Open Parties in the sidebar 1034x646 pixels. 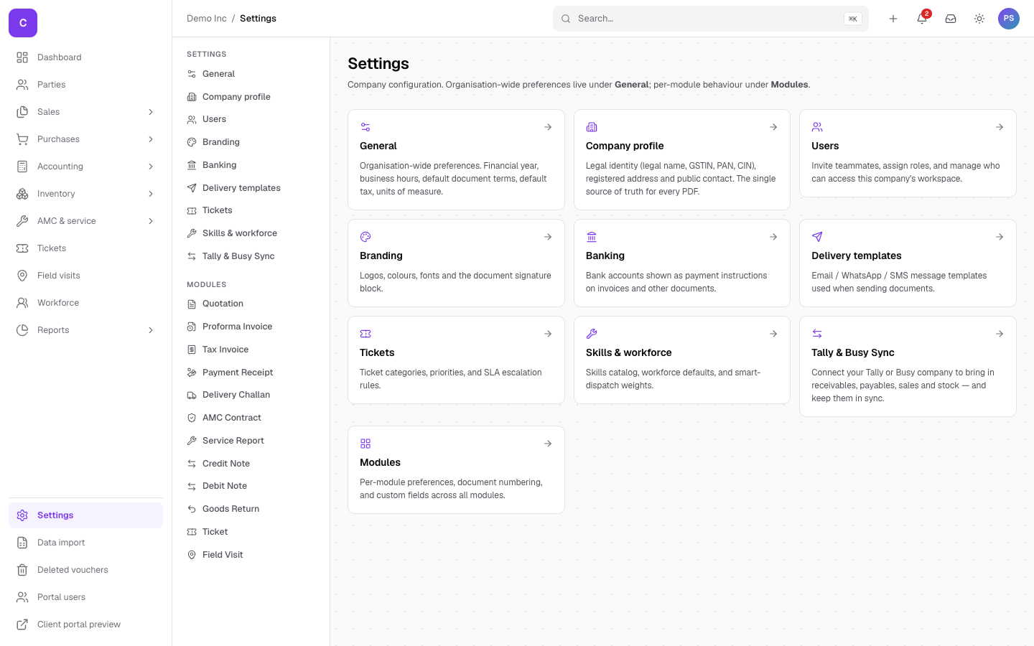tap(85, 85)
